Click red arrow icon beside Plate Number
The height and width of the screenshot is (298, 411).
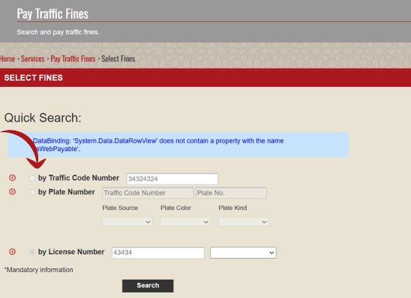point(12,192)
